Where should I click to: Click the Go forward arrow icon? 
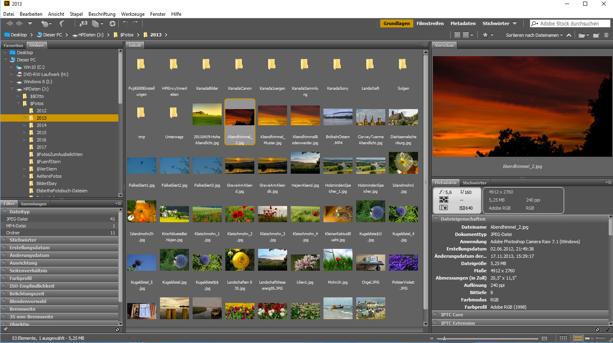(19, 23)
